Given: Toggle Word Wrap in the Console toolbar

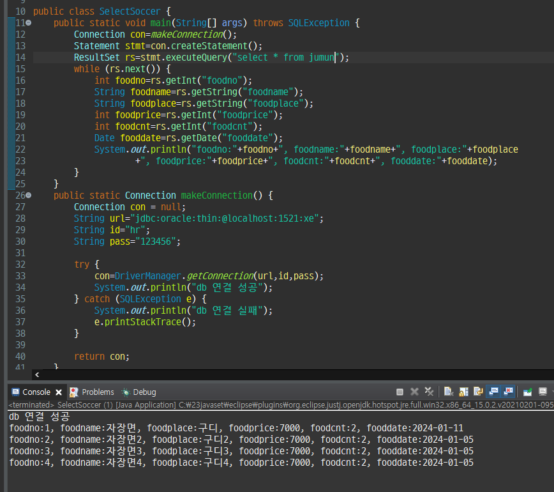Looking at the screenshot, I should pos(477,392).
